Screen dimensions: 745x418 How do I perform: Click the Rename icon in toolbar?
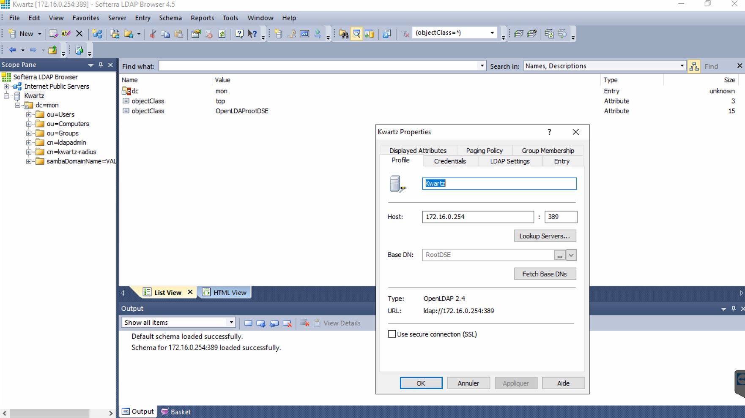[x=66, y=34]
